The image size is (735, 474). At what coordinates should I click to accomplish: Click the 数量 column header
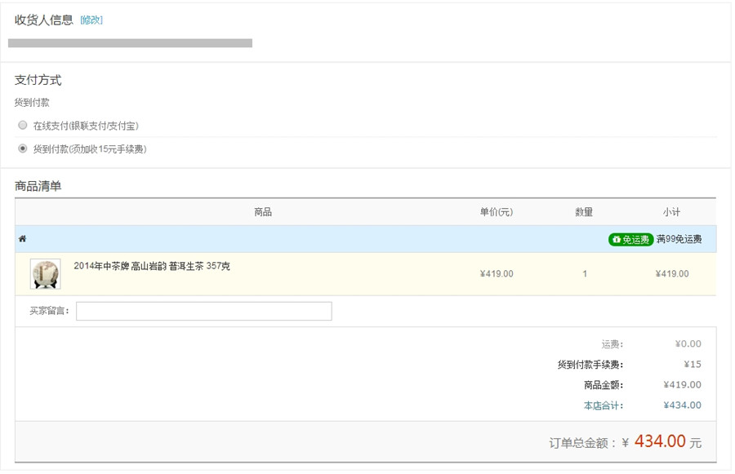(x=584, y=212)
